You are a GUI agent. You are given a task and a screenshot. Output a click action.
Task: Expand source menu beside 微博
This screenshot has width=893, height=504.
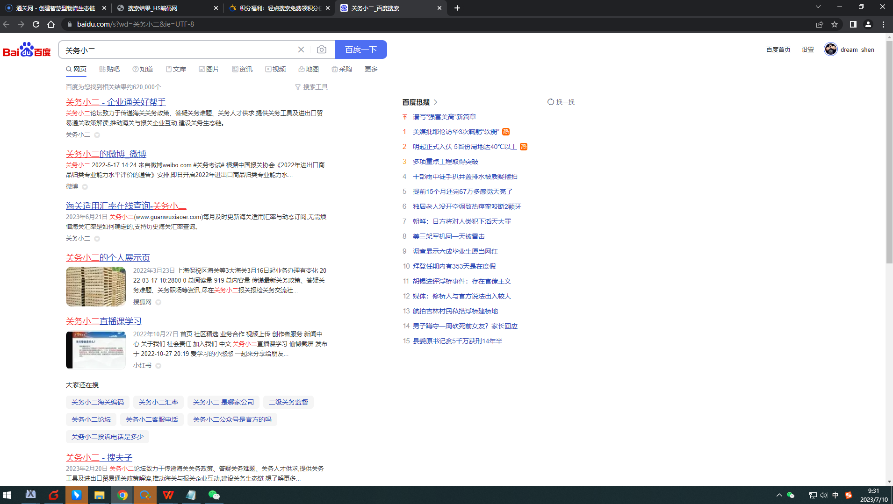pos(85,187)
